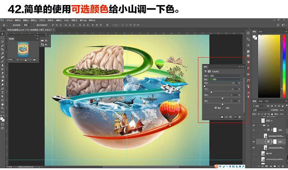Click the view previous state icon in the Properties panel
Viewport: 288px width, 170px height.
(x=226, y=117)
